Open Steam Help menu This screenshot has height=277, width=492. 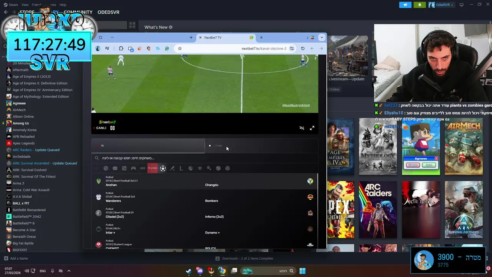pos(63,5)
